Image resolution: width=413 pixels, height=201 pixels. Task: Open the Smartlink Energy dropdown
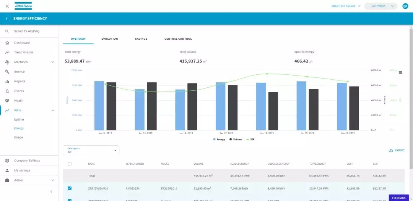[346, 6]
